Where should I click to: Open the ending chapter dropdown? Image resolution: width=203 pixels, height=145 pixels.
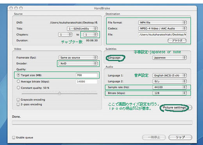[x=90, y=35]
